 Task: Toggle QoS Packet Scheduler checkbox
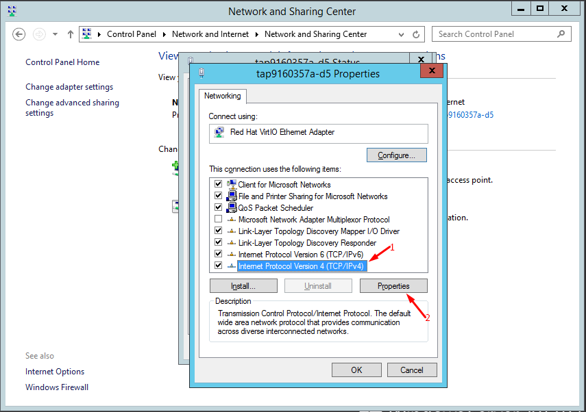coord(218,207)
